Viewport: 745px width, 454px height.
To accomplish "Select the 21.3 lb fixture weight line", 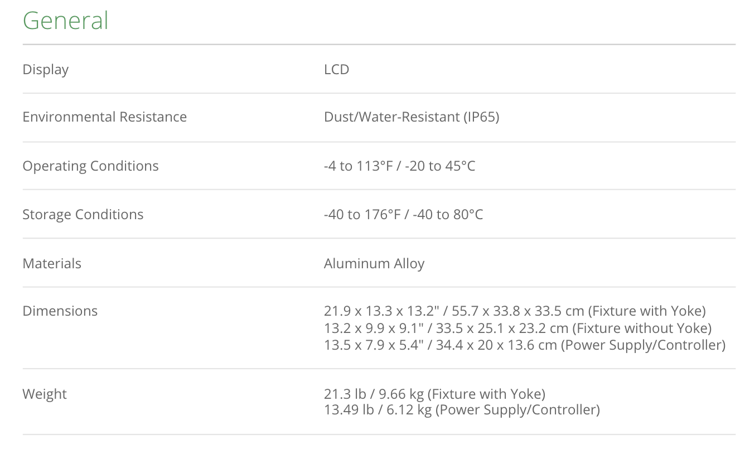I will (x=434, y=394).
